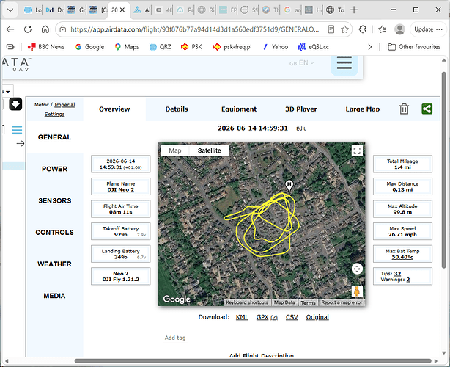This screenshot has width=450, height=367.
Task: Open the browser profile avatar
Action: click(399, 29)
